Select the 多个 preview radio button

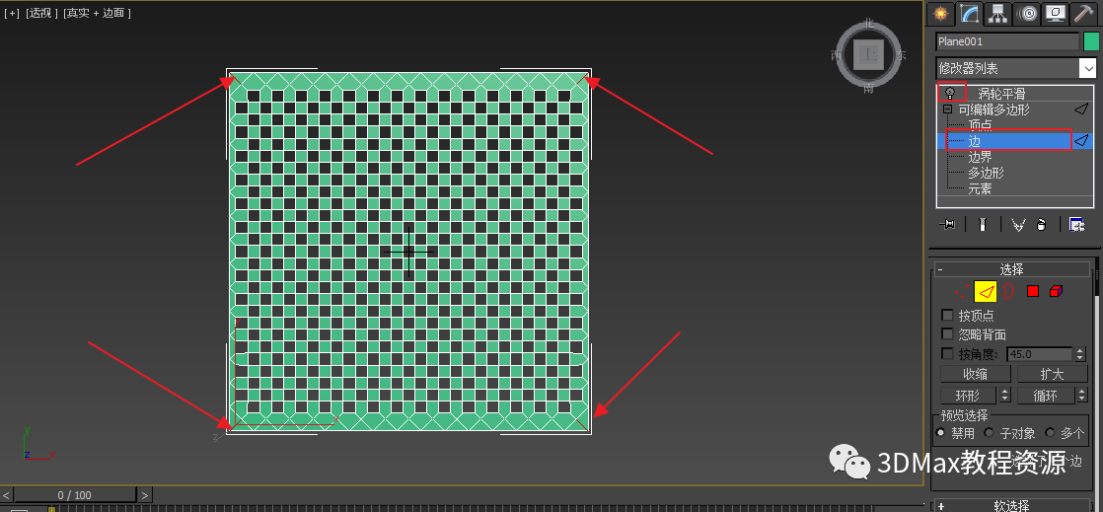coord(1050,432)
